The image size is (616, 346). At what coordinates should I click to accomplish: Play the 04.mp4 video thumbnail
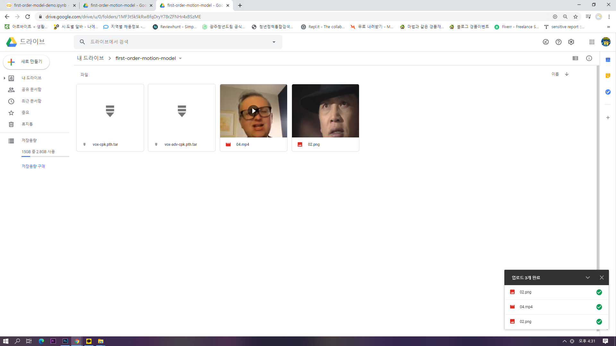[253, 111]
